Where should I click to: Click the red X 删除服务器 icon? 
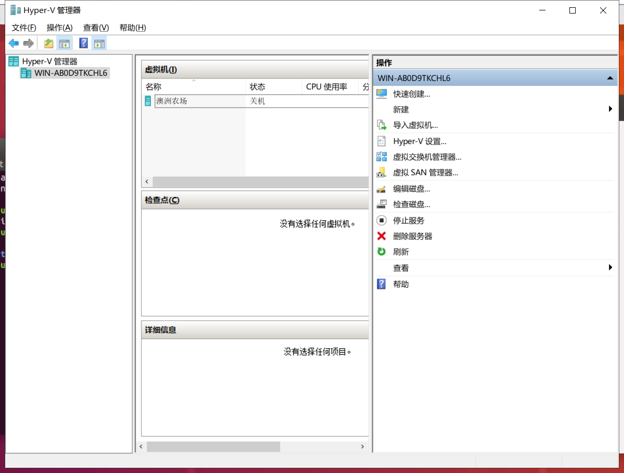coord(382,236)
